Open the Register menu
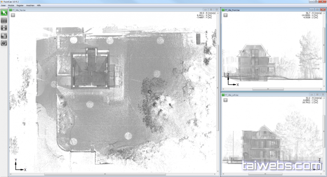This screenshot has width=327, height=177. coord(20,6)
